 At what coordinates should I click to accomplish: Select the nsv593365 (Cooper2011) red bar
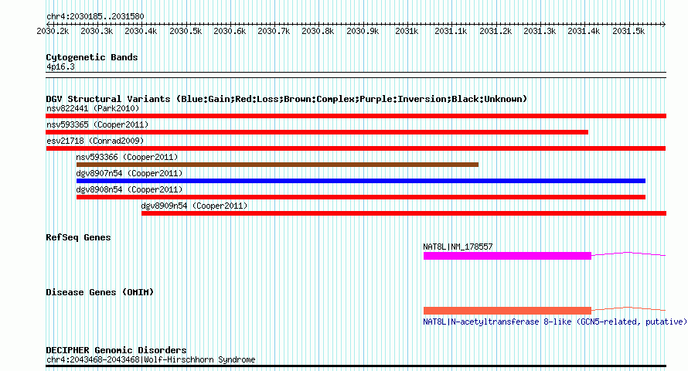point(317,132)
